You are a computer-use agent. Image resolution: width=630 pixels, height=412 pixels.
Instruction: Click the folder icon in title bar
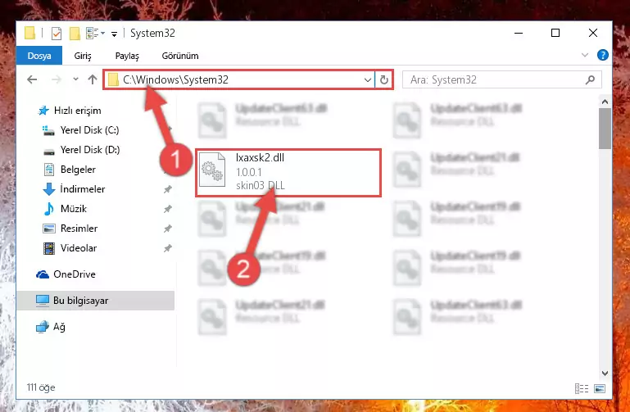point(29,33)
